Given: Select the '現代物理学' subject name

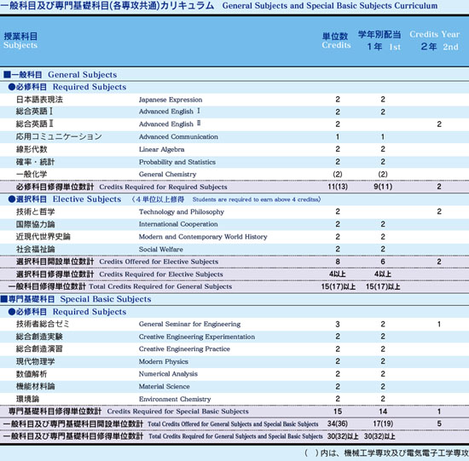Looking at the screenshot, I should (35, 361).
